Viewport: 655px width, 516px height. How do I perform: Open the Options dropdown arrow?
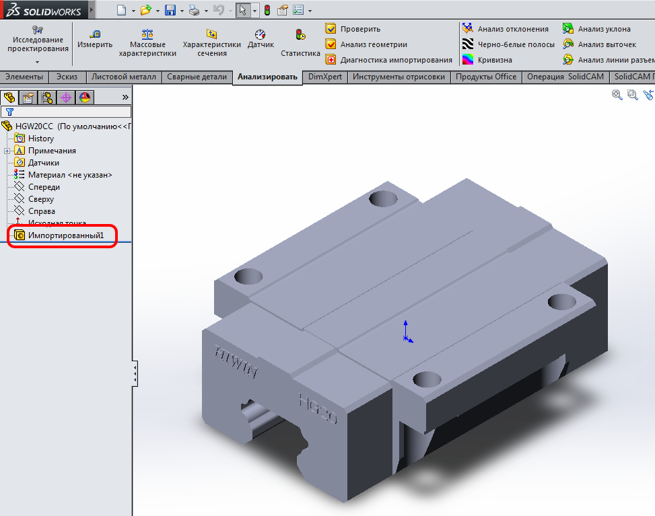(310, 11)
